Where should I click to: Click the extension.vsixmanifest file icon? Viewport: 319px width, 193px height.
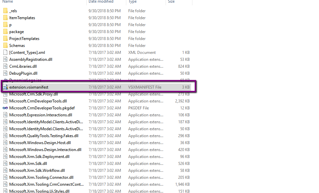coord(5,87)
